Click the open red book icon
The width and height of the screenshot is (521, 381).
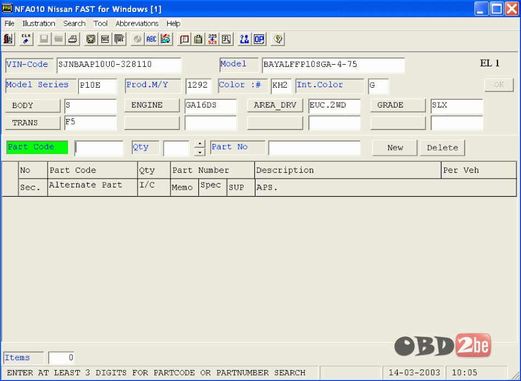[x=184, y=39]
